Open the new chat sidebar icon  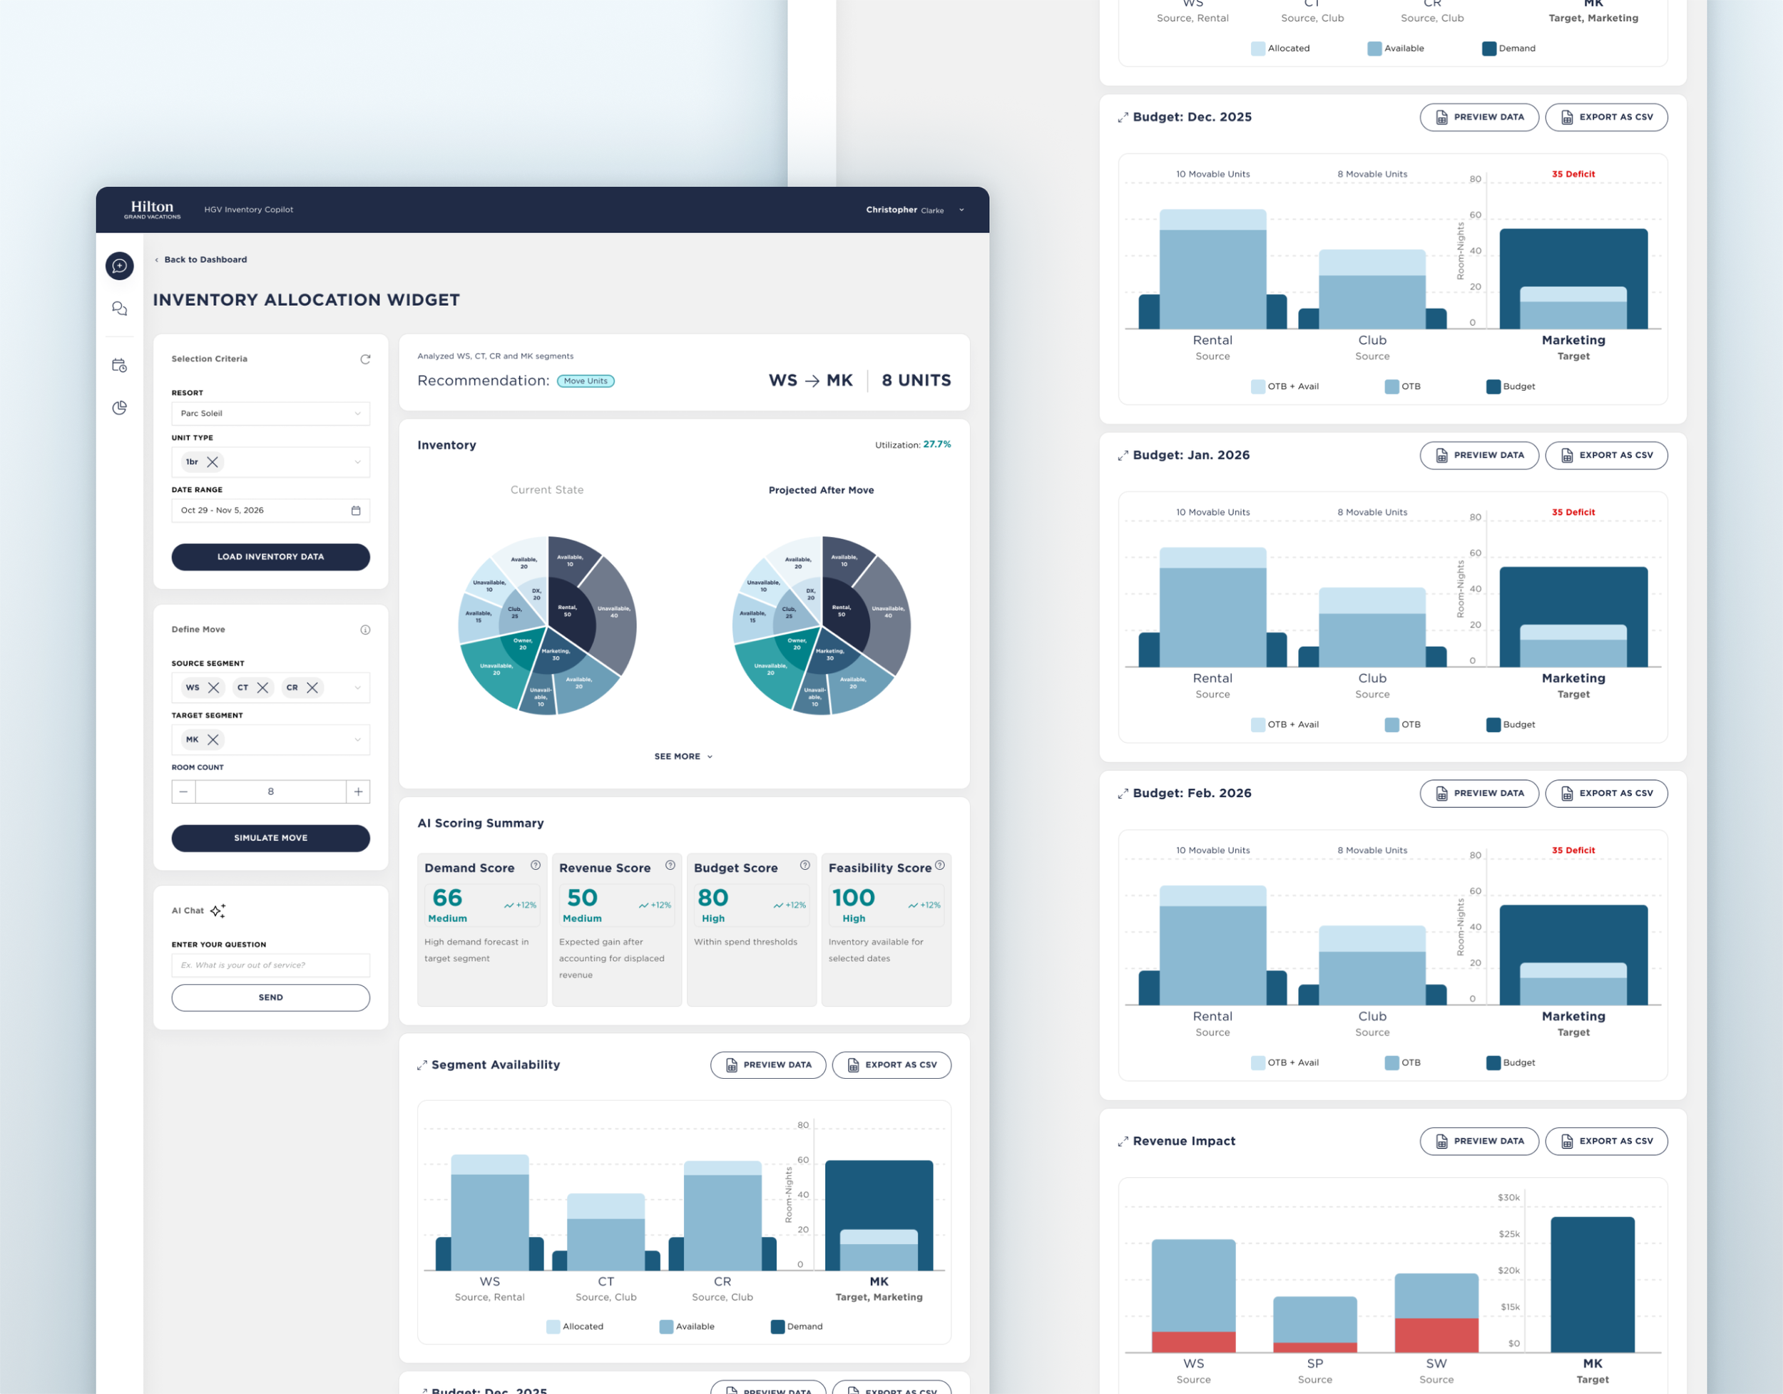coord(119,266)
